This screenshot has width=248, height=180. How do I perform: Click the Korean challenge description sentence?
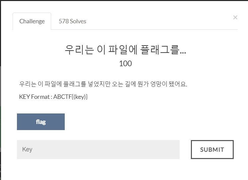point(103,84)
